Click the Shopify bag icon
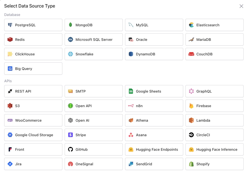Image resolution: width=247 pixels, height=172 pixels. 191,164
